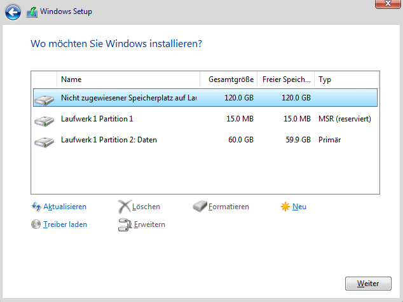
Task: Click the Neu star icon
Action: [285, 207]
